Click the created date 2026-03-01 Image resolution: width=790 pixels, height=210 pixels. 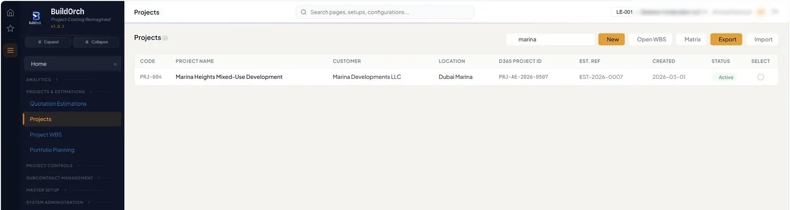click(669, 77)
